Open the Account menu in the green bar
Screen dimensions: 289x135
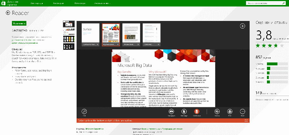click(102, 3)
